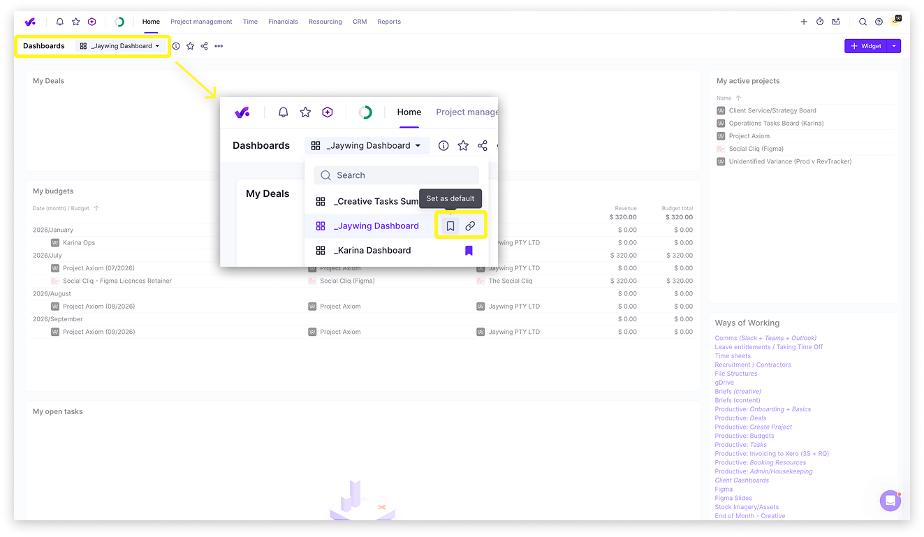Open the Time tab
The width and height of the screenshot is (924, 537).
pyautogui.click(x=250, y=22)
